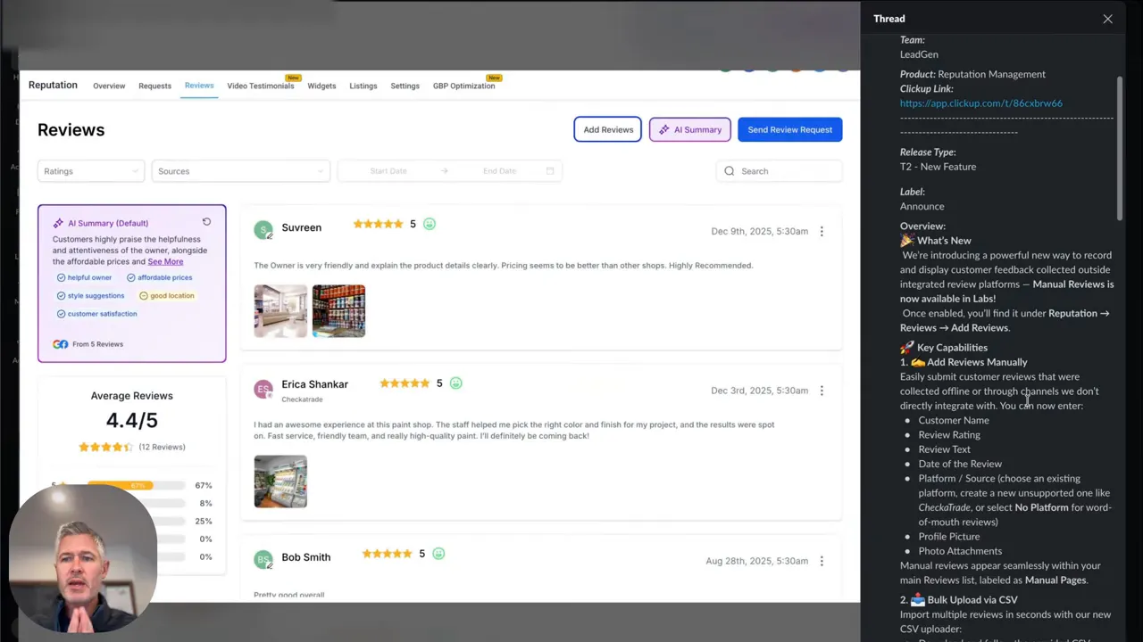Click the smiley sentiment icon on Bob Smith's review
1143x642 pixels.
click(438, 554)
